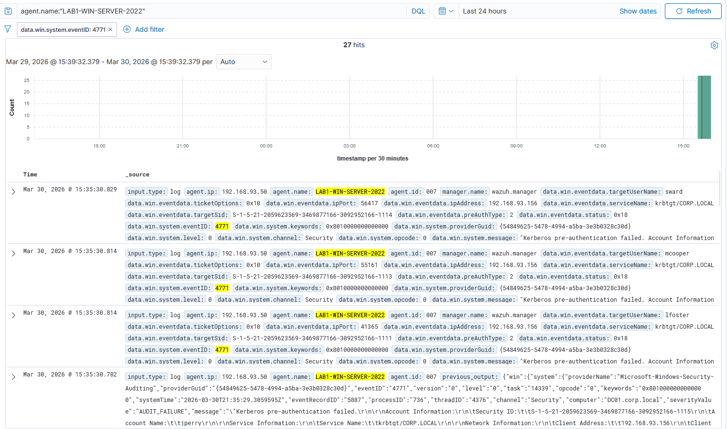Viewport: 727px width, 429px height.
Task: Click the 27 hits count
Action: click(354, 45)
